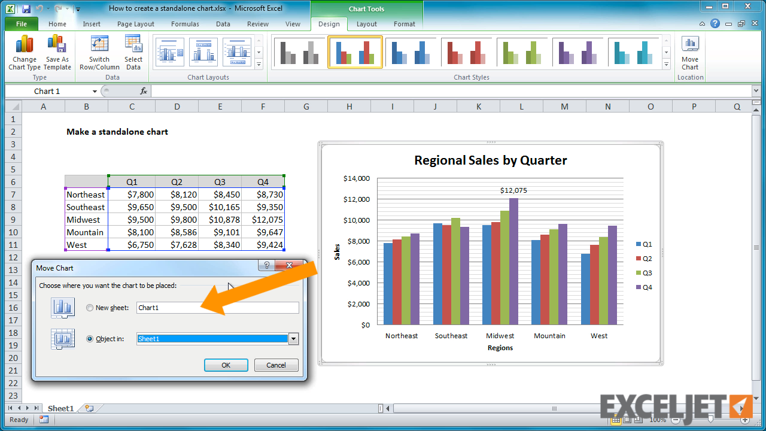The image size is (766, 431).
Task: Open the File menu tab
Action: coord(21,24)
